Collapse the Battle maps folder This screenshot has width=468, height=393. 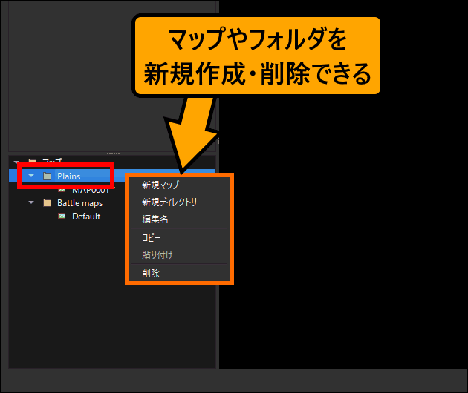click(x=31, y=203)
